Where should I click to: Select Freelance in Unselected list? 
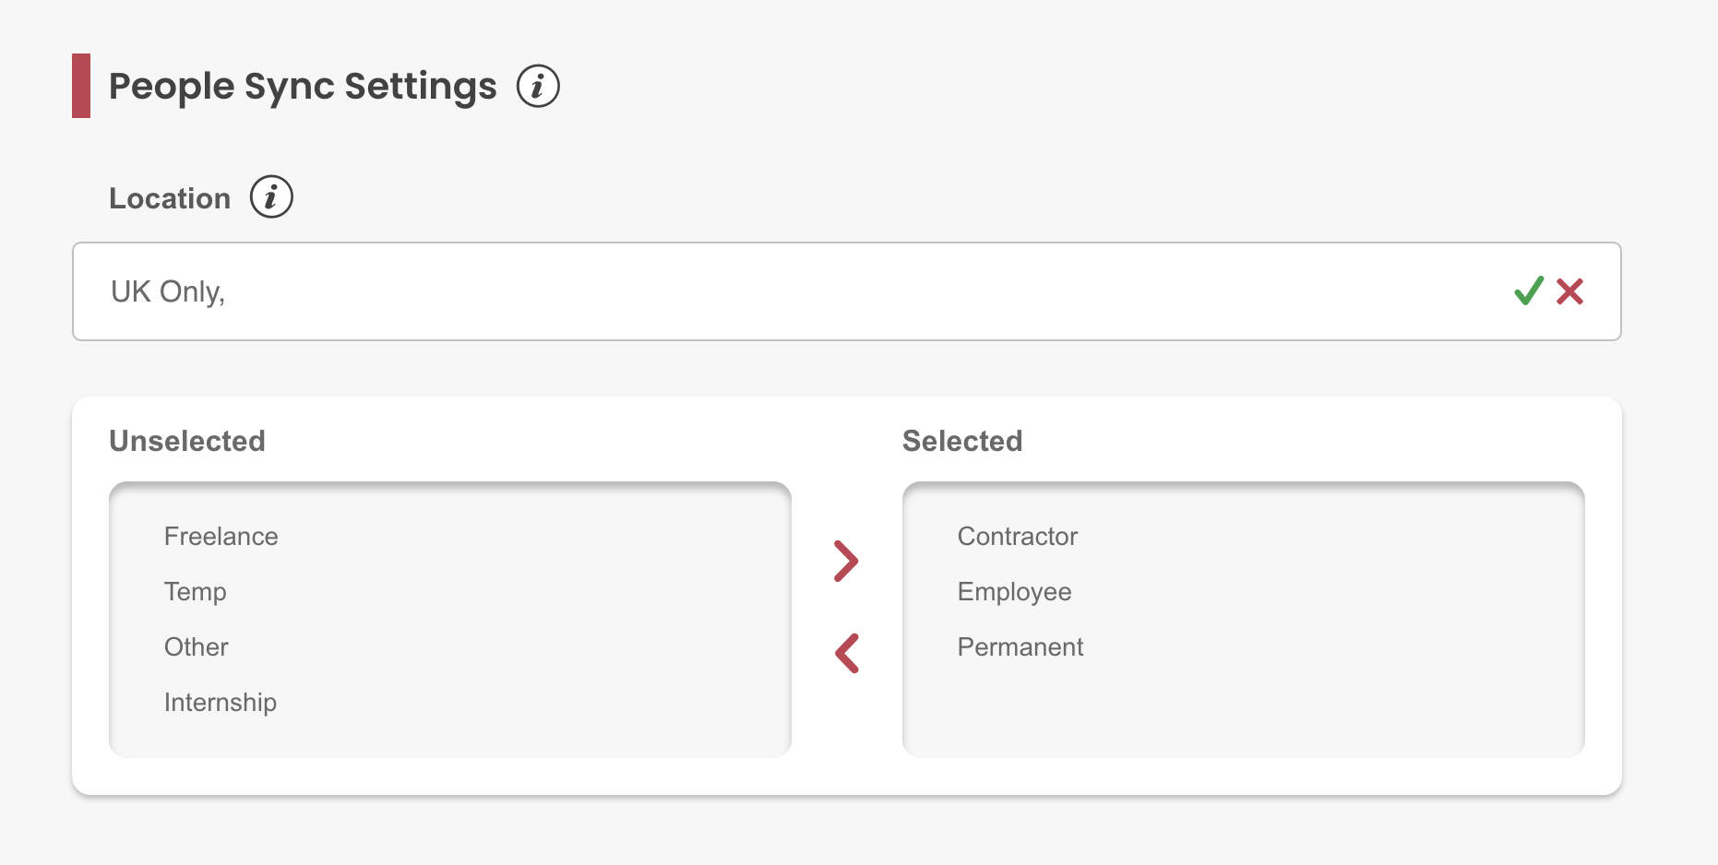point(221,537)
